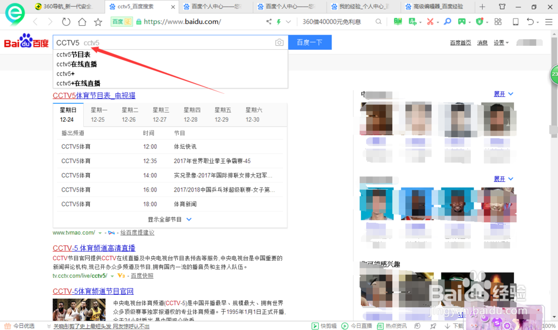Image resolution: width=558 pixels, height=330 pixels.
Task: Open dropdown arrow beside tv.cctv.com/live/cctv5
Action: (x=112, y=276)
